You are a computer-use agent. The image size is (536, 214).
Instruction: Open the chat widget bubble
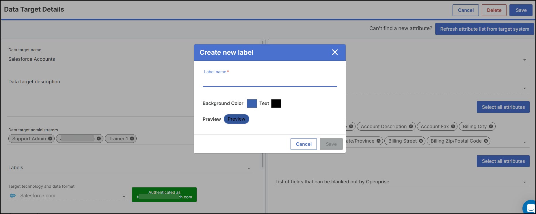click(x=530, y=207)
